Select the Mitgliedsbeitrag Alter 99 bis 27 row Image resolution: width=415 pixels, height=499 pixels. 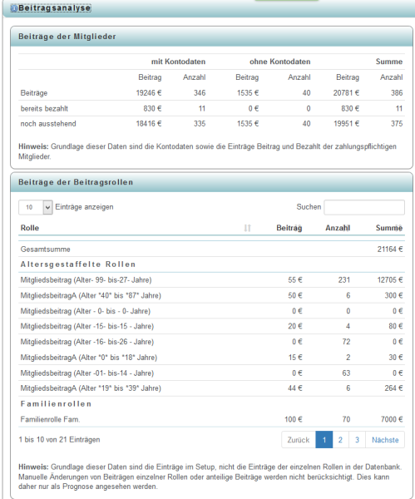pos(211,280)
